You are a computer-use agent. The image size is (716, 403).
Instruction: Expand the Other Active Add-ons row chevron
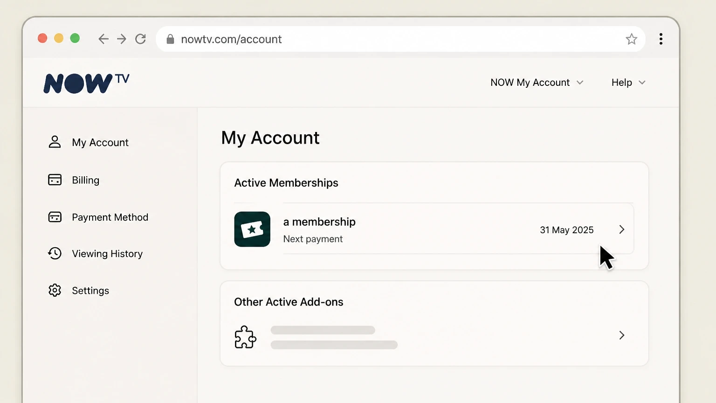click(621, 335)
